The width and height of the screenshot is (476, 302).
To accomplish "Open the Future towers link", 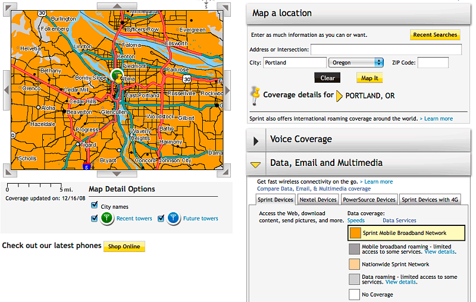I will pos(201,218).
